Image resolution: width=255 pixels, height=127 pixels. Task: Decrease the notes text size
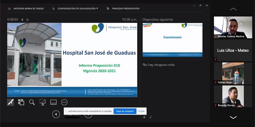(x=150, y=117)
